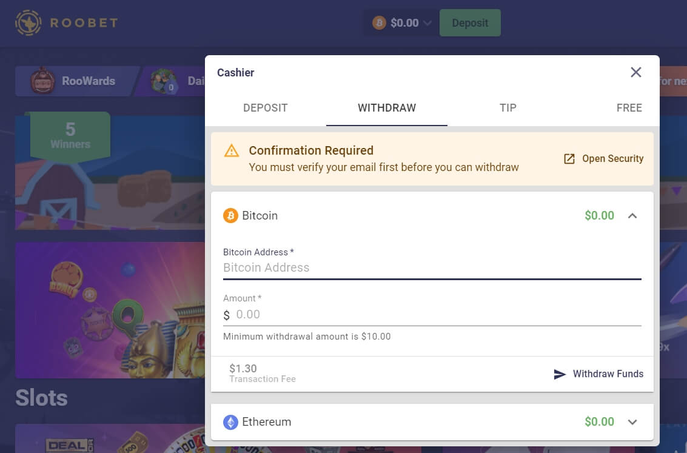Expand the Ethereum withdrawal section
The width and height of the screenshot is (687, 453).
[632, 421]
